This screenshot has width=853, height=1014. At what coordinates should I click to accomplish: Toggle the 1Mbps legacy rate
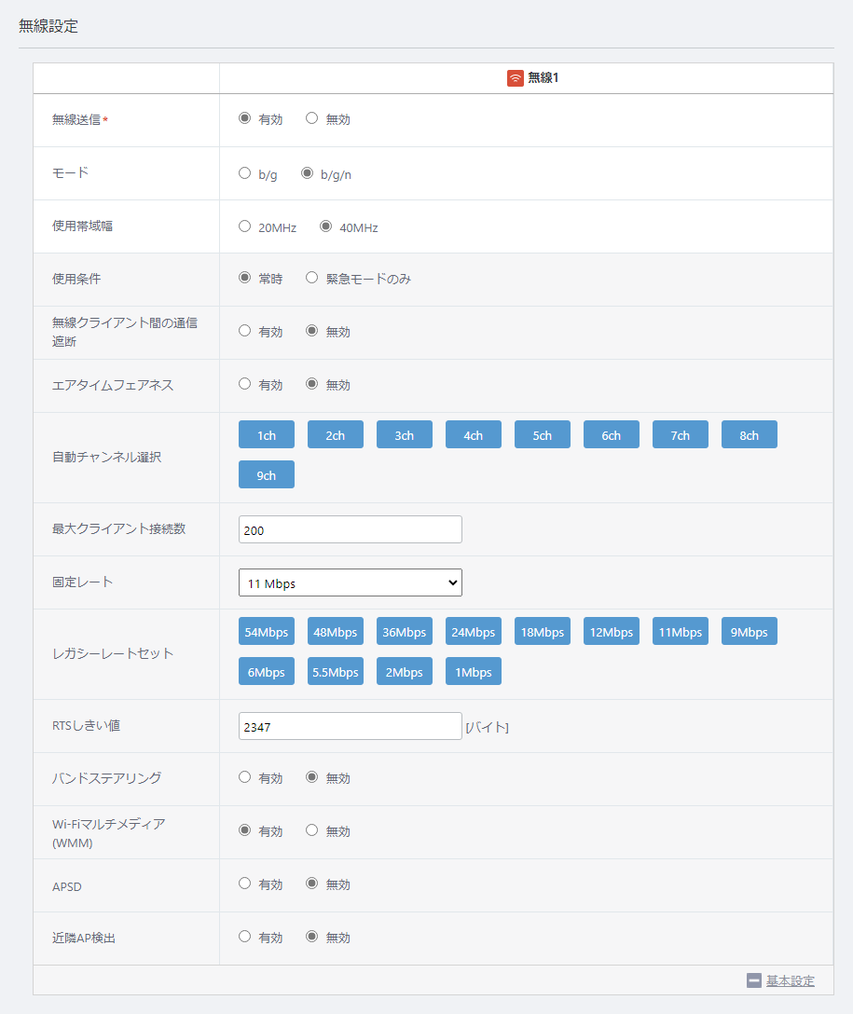474,671
